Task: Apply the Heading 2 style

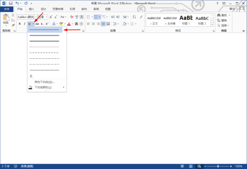Action: (x=202, y=20)
